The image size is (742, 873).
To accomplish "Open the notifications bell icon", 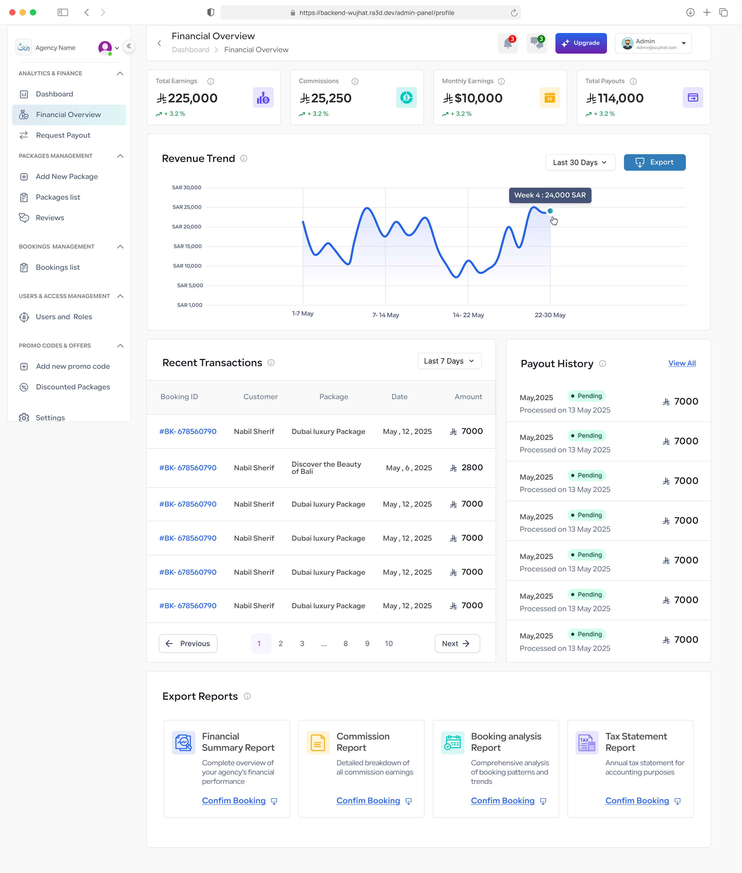I will point(508,43).
